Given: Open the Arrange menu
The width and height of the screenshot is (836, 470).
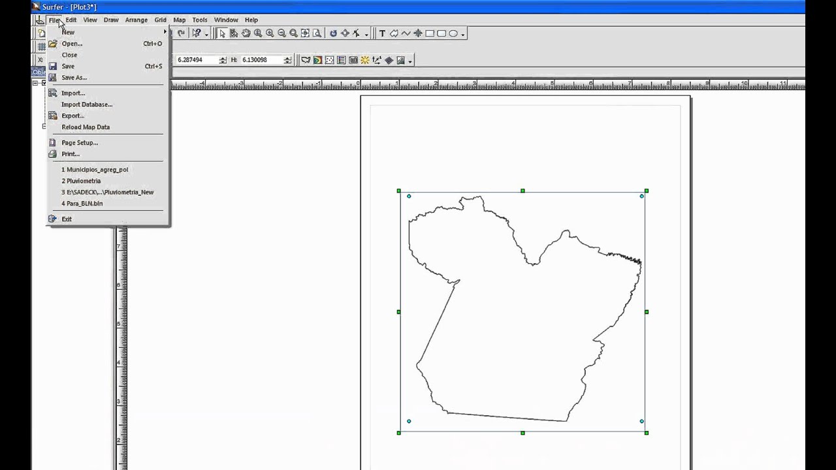Looking at the screenshot, I should [137, 20].
